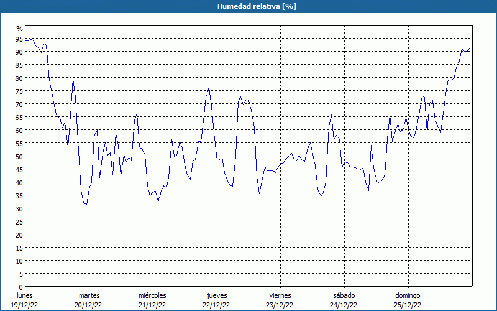Click the 21/12/22 date label
Image resolution: width=497 pixels, height=311 pixels.
(x=152, y=305)
